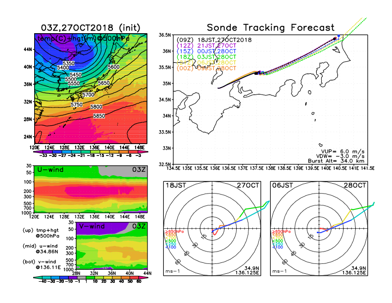Click the "V-wind" panel label

[92, 226]
